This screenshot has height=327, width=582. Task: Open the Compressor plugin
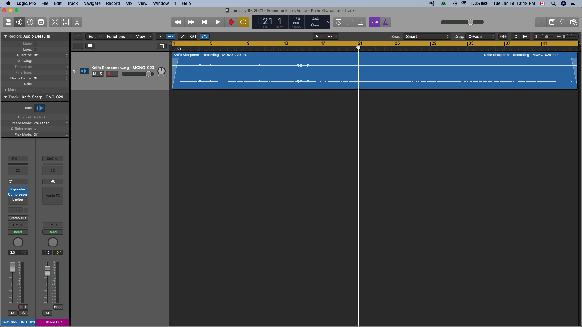tap(18, 195)
